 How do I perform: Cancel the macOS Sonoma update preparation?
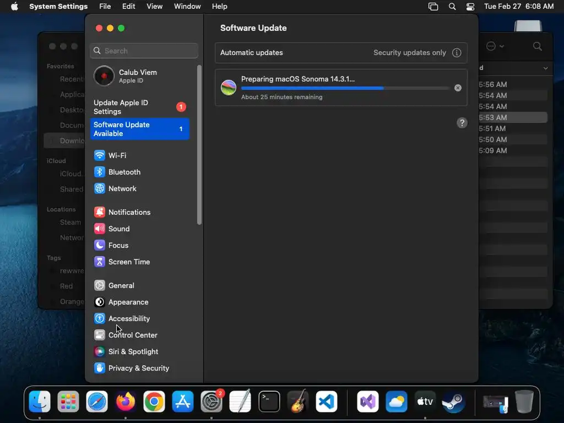[x=458, y=88]
